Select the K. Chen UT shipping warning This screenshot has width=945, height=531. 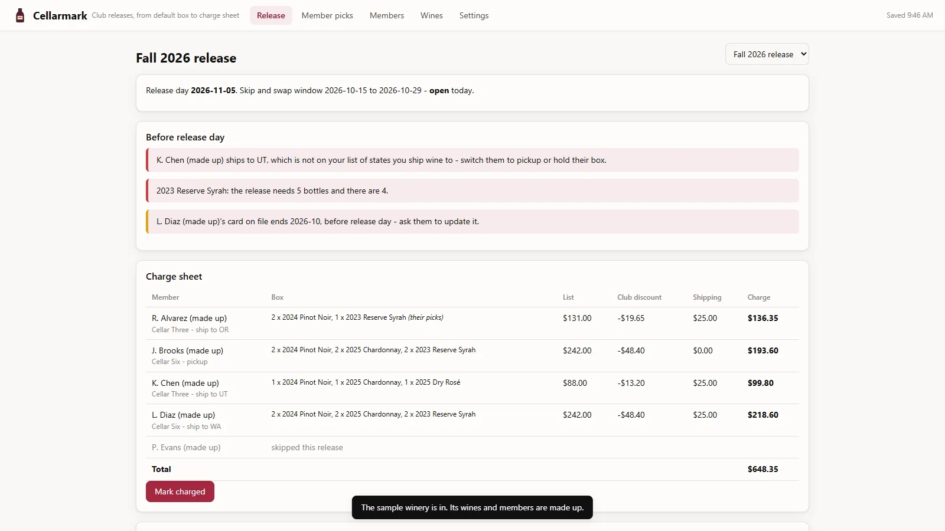coord(472,160)
